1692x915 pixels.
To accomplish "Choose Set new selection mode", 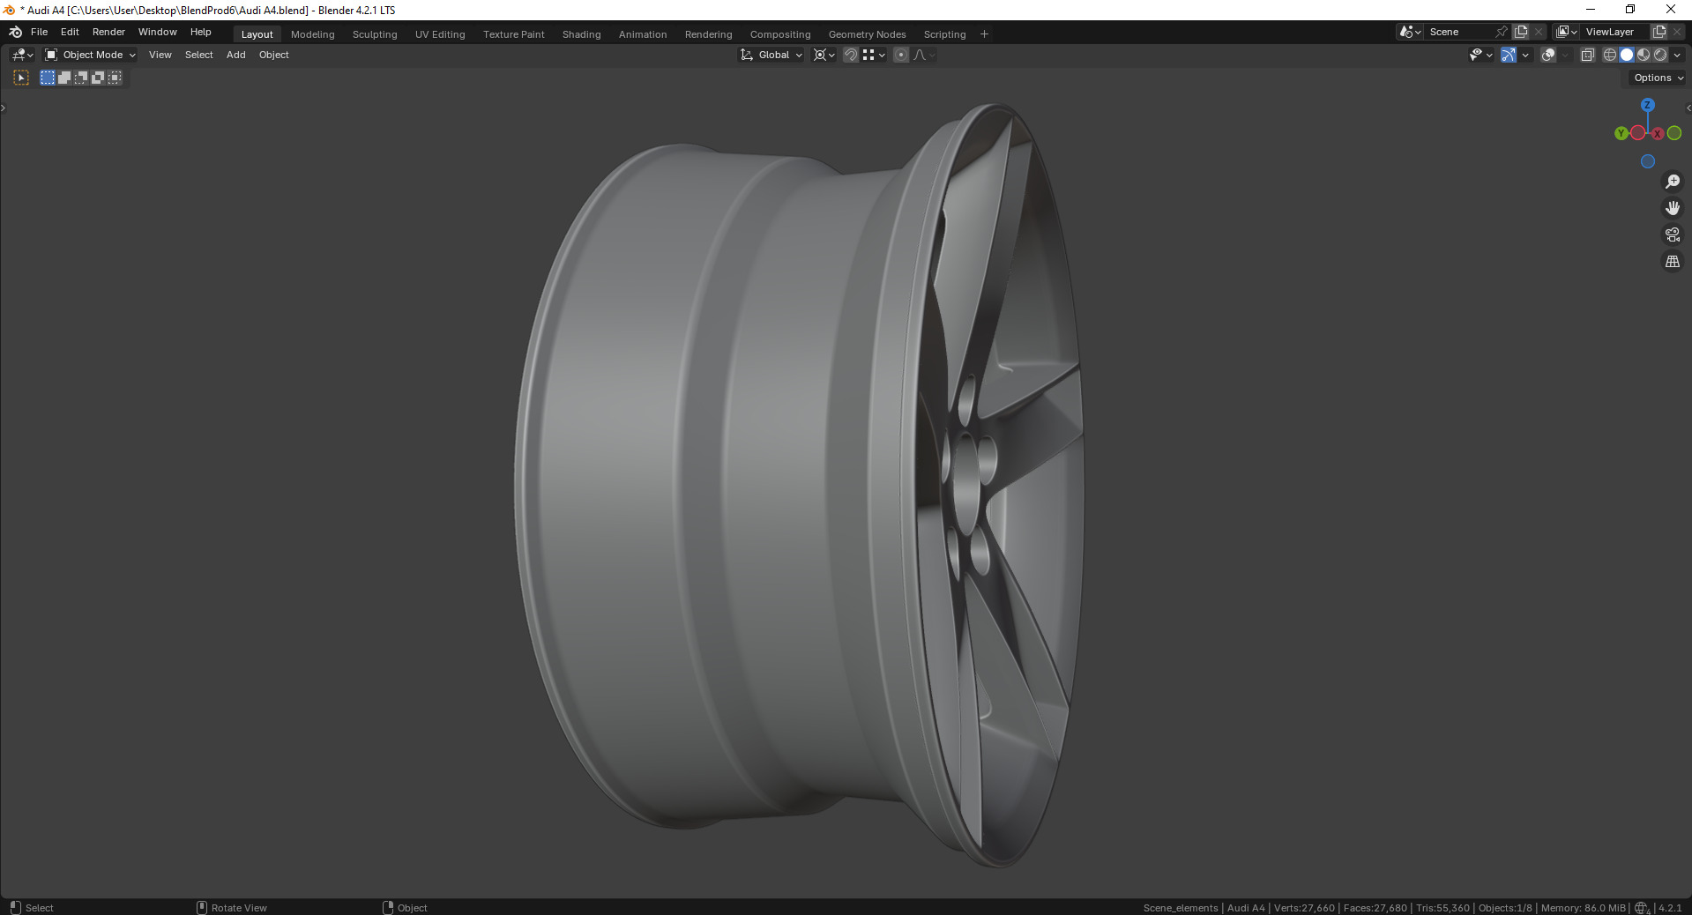I will 48,78.
